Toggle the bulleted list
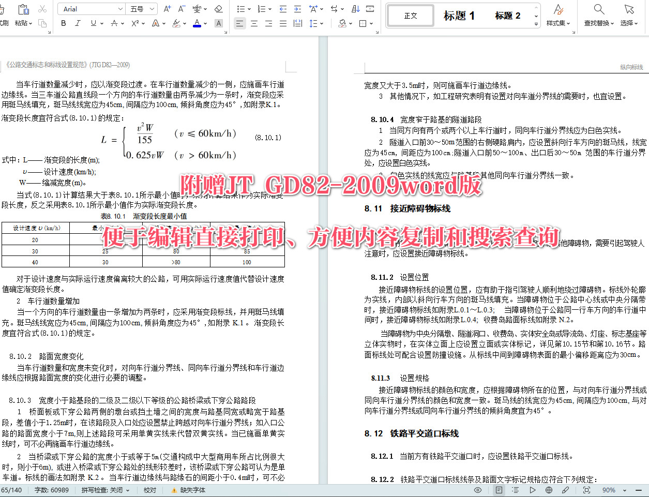The width and height of the screenshot is (649, 497). point(242,9)
